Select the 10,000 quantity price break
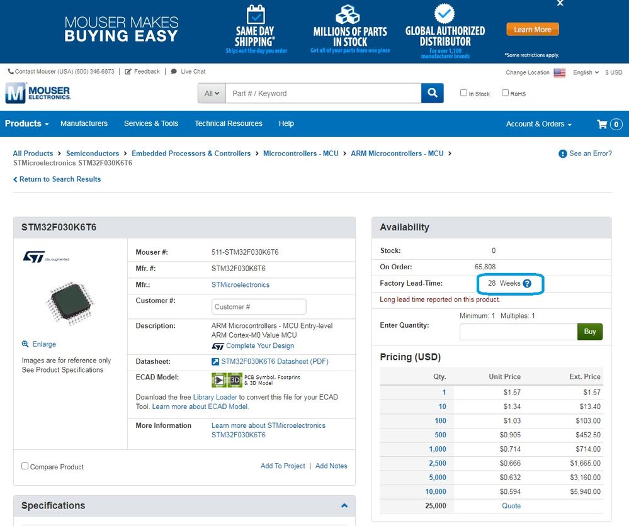This screenshot has width=629, height=526. pos(435,491)
